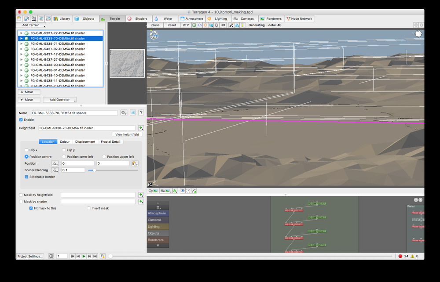Select the Position lower left radio button
This screenshot has height=282, width=440.
(64, 156)
